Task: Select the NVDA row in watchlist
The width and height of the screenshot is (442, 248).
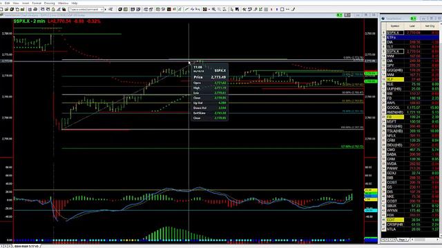Action: click(411, 164)
